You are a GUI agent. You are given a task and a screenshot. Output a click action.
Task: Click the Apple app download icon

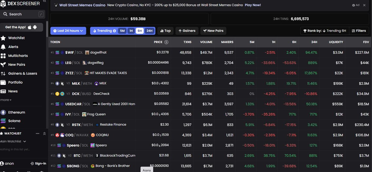(x=30, y=27)
